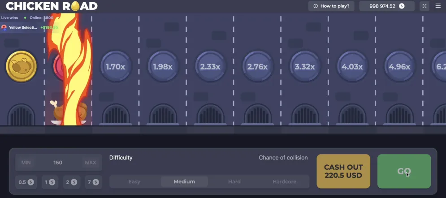The width and height of the screenshot is (446, 198).
Task: Toggle fullscreen mode icon
Action: [x=424, y=6]
